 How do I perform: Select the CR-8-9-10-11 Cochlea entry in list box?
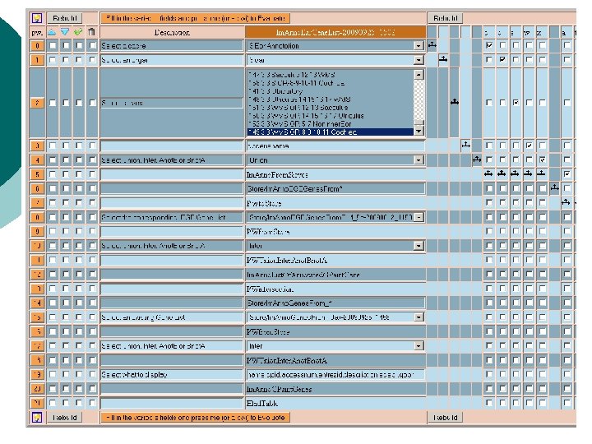click(331, 83)
